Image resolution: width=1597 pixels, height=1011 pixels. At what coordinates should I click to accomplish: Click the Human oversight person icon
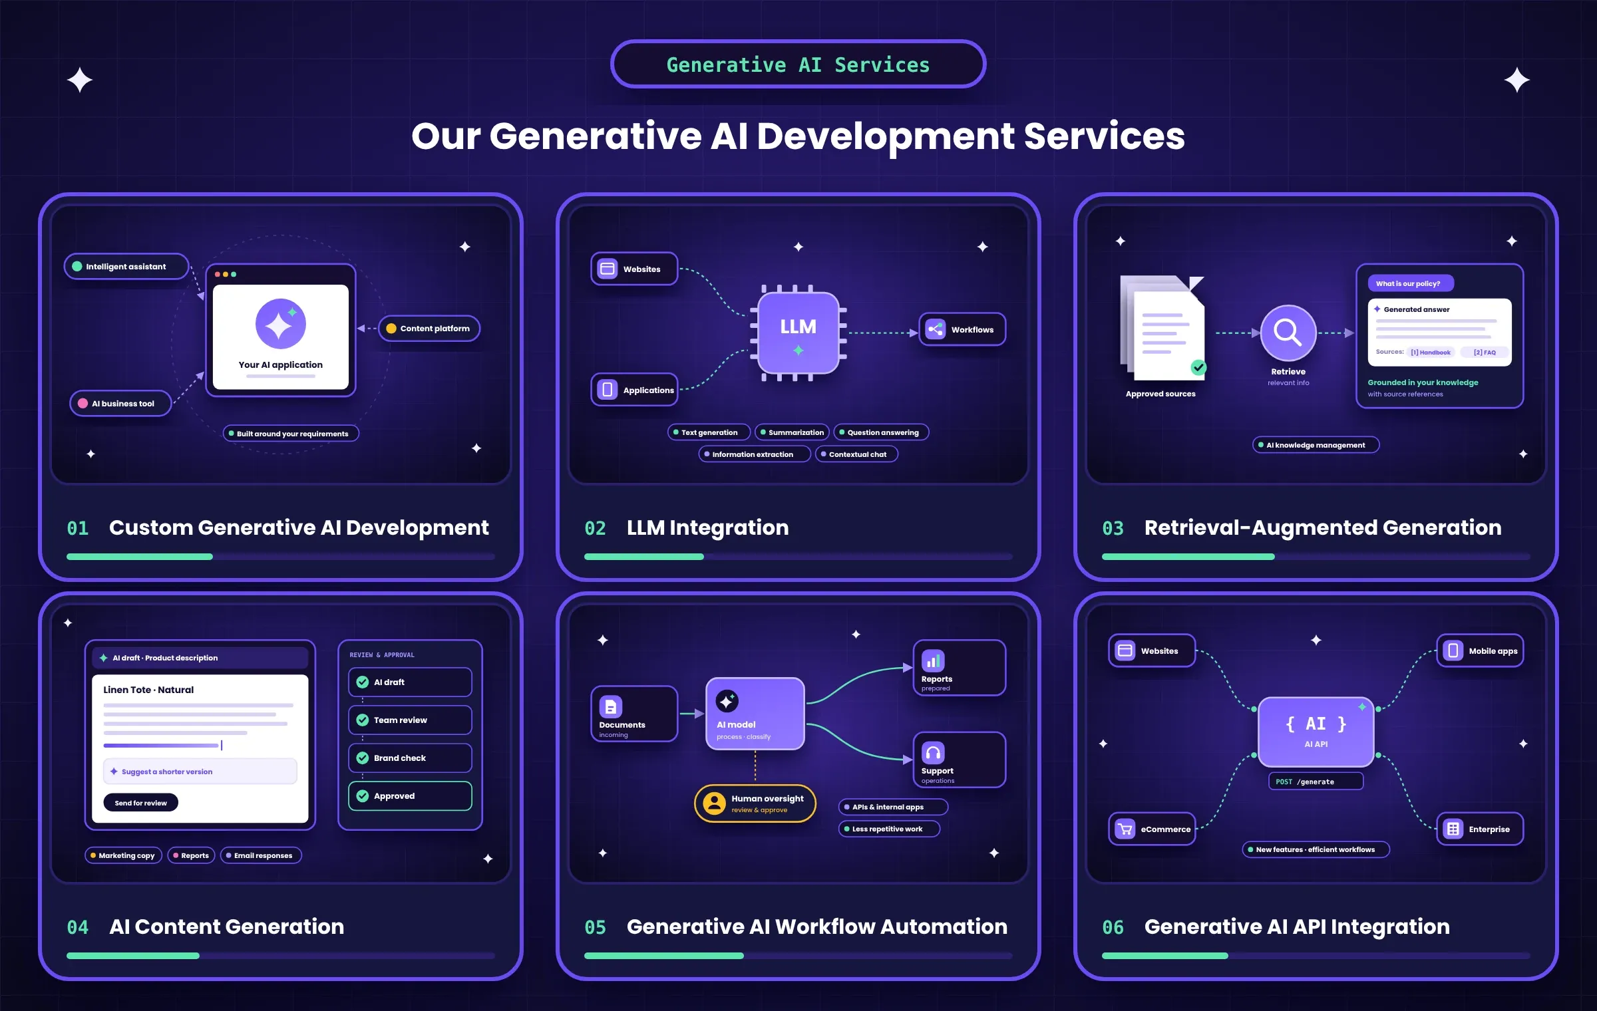pos(714,803)
